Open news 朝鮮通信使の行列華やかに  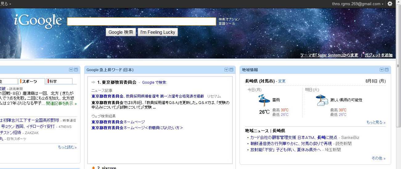291,144
